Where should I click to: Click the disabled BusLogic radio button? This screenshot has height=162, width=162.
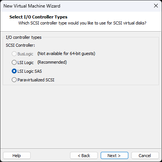pos(14,54)
